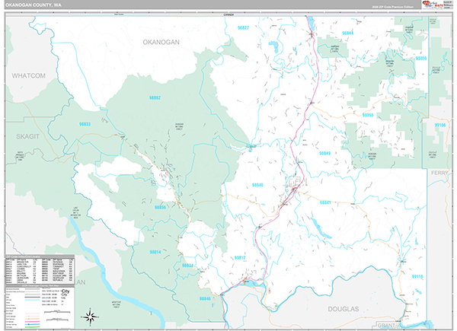Click ZIP code label 98856

[160, 208]
